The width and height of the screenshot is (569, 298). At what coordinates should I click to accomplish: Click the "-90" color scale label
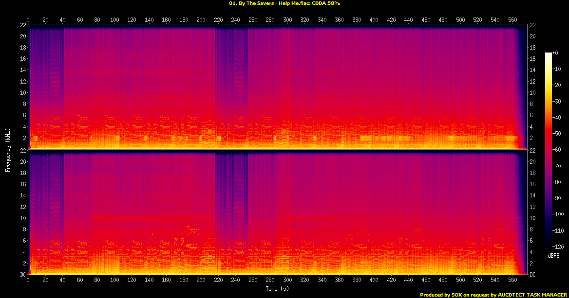[x=557, y=198]
